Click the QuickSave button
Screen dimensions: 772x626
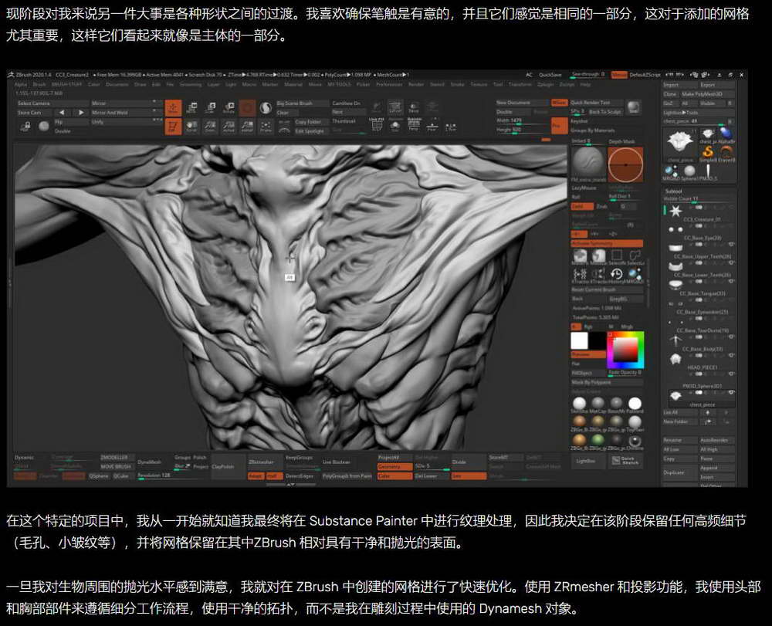550,76
